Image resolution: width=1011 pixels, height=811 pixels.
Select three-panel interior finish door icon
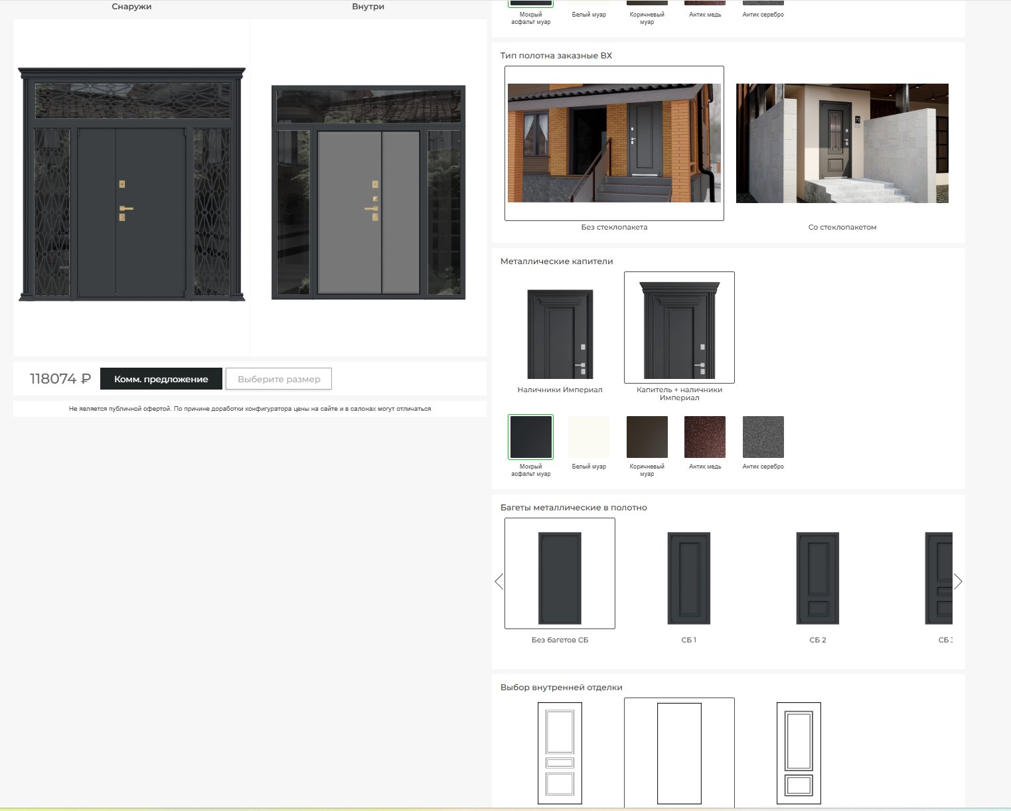click(x=560, y=753)
